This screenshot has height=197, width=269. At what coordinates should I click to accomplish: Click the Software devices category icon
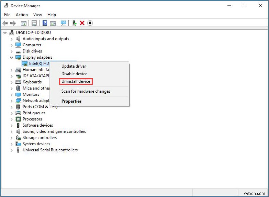pyautogui.click(x=18, y=125)
